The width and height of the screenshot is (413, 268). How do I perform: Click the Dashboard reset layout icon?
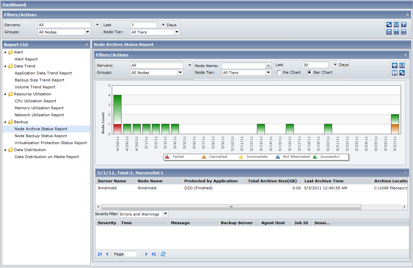coord(404,25)
